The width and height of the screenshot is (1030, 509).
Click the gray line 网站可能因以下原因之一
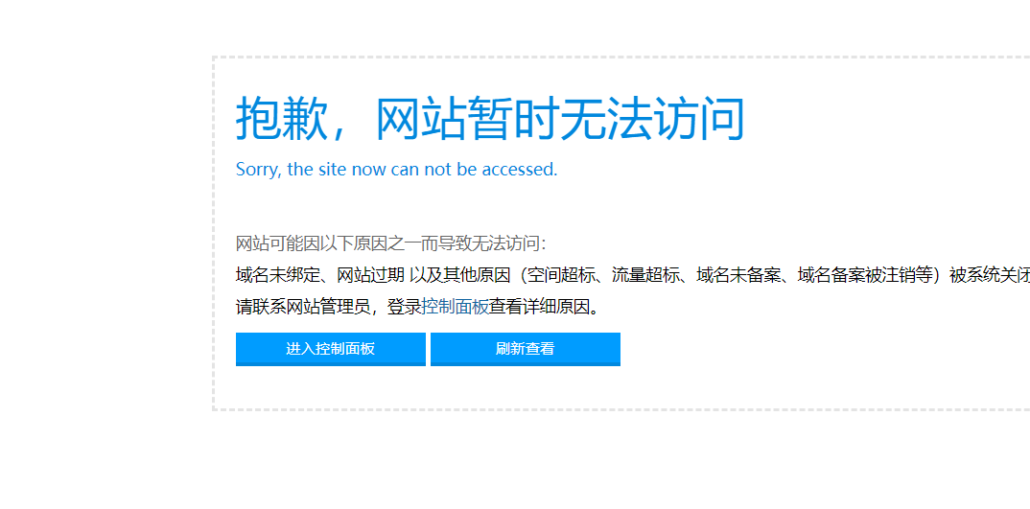point(391,243)
